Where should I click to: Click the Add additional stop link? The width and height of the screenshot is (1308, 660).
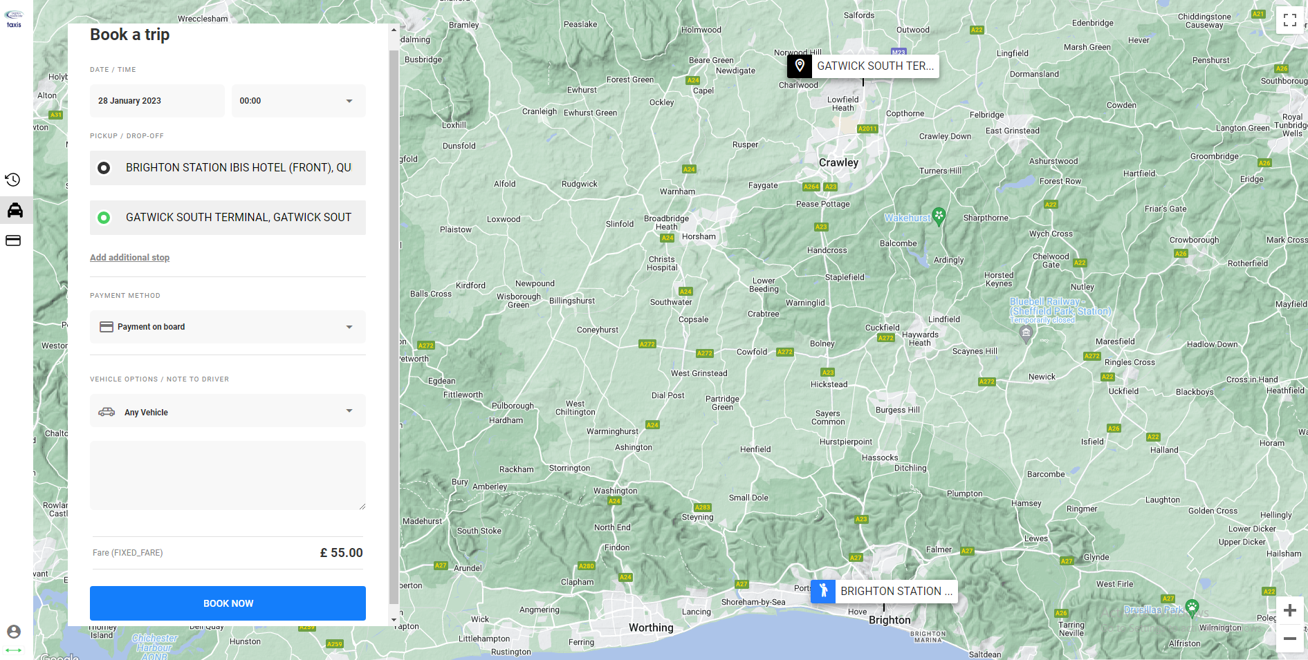(129, 257)
